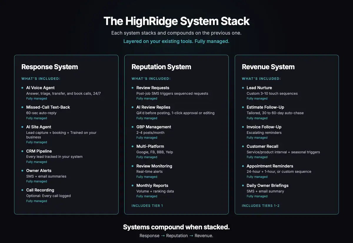Click the "Daily Owner Briefings" item
The width and height of the screenshot is (353, 243).
click(x=267, y=186)
